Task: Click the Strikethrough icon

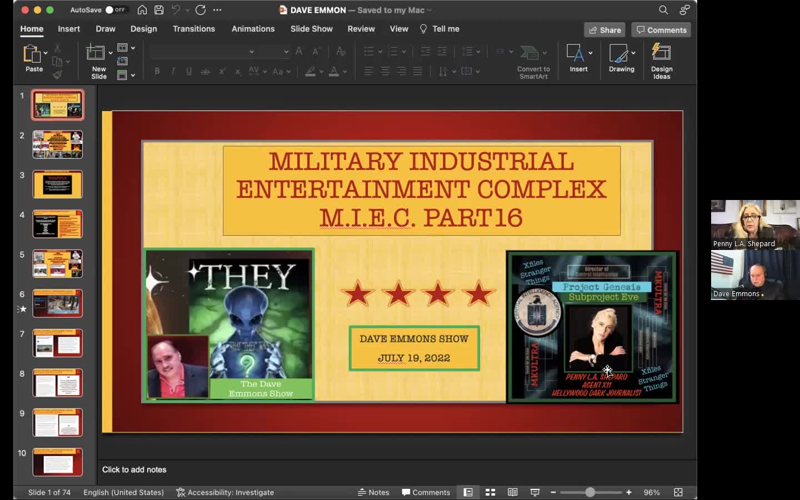Action: pyautogui.click(x=206, y=71)
